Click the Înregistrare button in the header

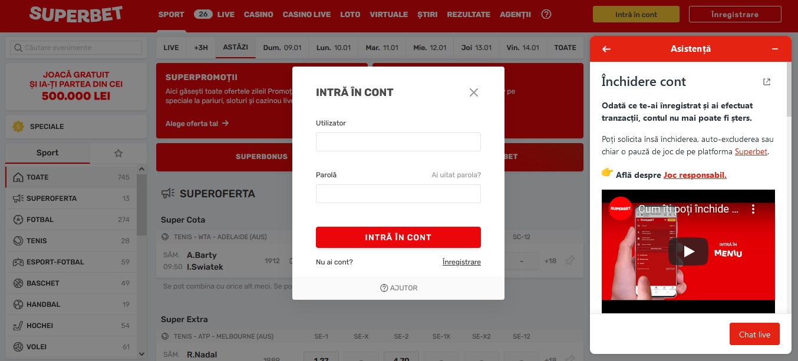click(734, 15)
